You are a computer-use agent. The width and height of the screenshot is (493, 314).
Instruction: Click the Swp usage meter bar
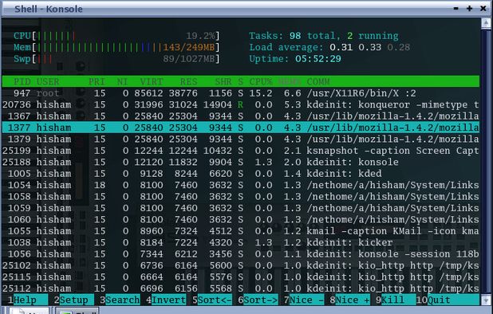click(116, 59)
